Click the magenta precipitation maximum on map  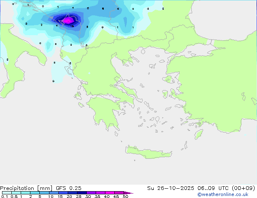[x=69, y=21]
